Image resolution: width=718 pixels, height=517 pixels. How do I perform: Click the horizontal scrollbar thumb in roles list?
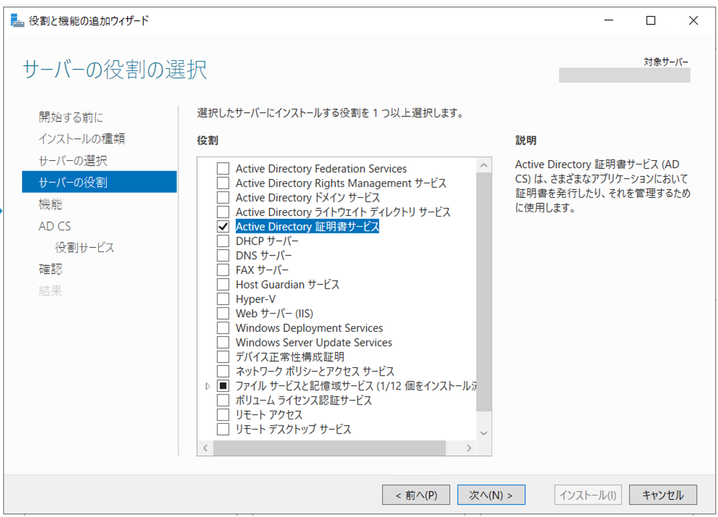click(x=329, y=448)
